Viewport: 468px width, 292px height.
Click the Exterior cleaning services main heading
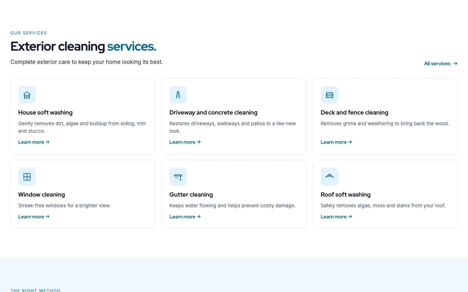pyautogui.click(x=84, y=46)
